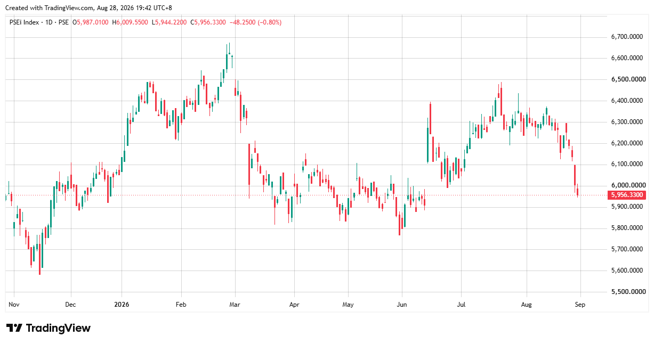Click the 5,600.0000 price axis label
The image size is (654, 344).
coord(626,271)
